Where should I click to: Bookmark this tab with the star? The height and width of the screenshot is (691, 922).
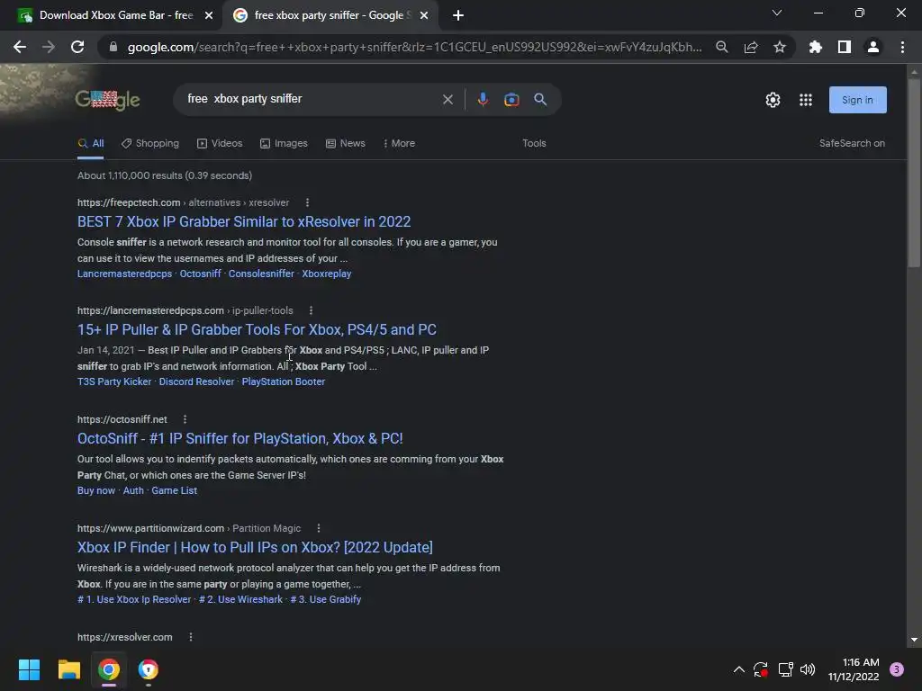coord(780,47)
